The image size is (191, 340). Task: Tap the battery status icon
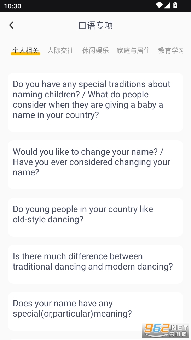pyautogui.click(x=175, y=5)
